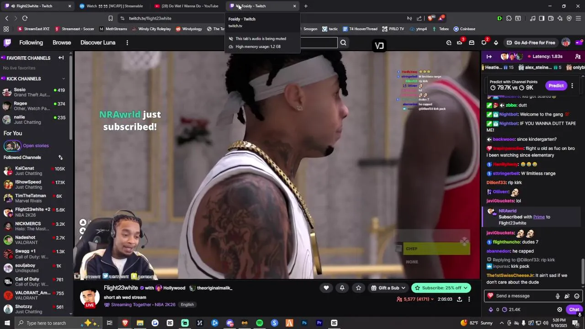The height and width of the screenshot is (329, 585).
Task: Click the microphone icon in chat input
Action: pyautogui.click(x=558, y=296)
